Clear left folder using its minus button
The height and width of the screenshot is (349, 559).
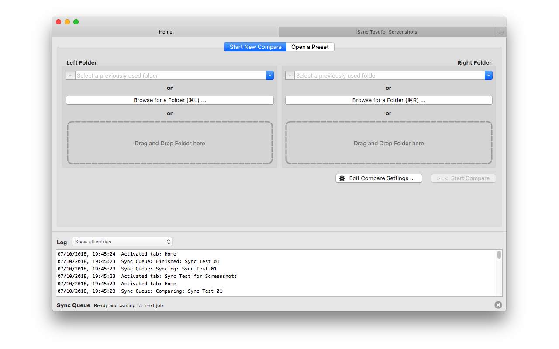coord(70,75)
